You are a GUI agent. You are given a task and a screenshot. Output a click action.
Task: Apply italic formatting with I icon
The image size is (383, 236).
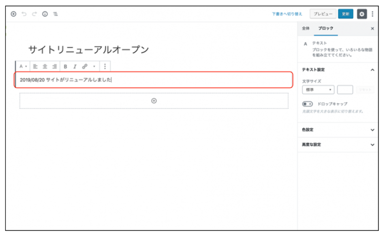[75, 66]
